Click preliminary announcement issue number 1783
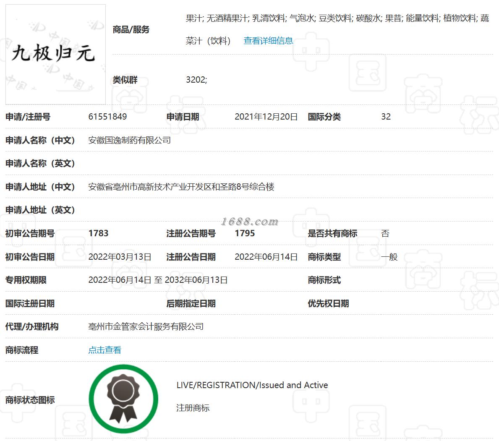Image resolution: width=499 pixels, height=441 pixels. (x=98, y=233)
